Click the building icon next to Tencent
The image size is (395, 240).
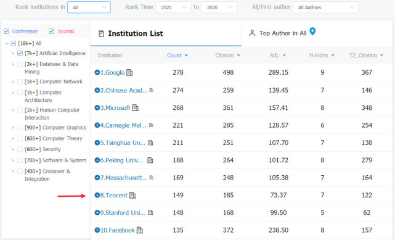point(132,195)
